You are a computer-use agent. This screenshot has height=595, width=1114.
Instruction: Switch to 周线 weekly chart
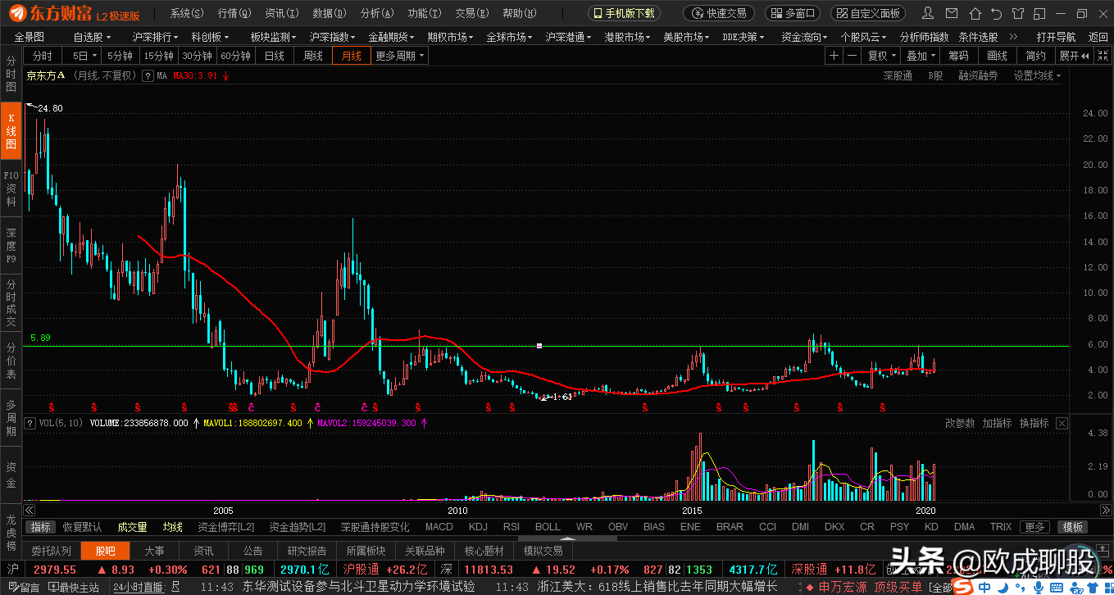pos(312,55)
